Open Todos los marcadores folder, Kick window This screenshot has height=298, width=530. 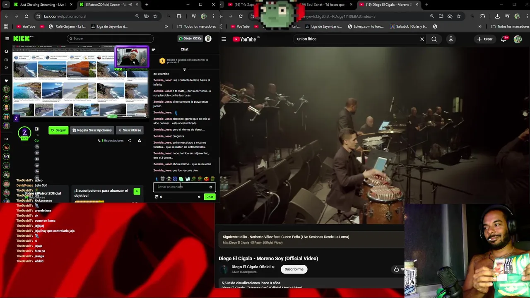click(x=196, y=26)
